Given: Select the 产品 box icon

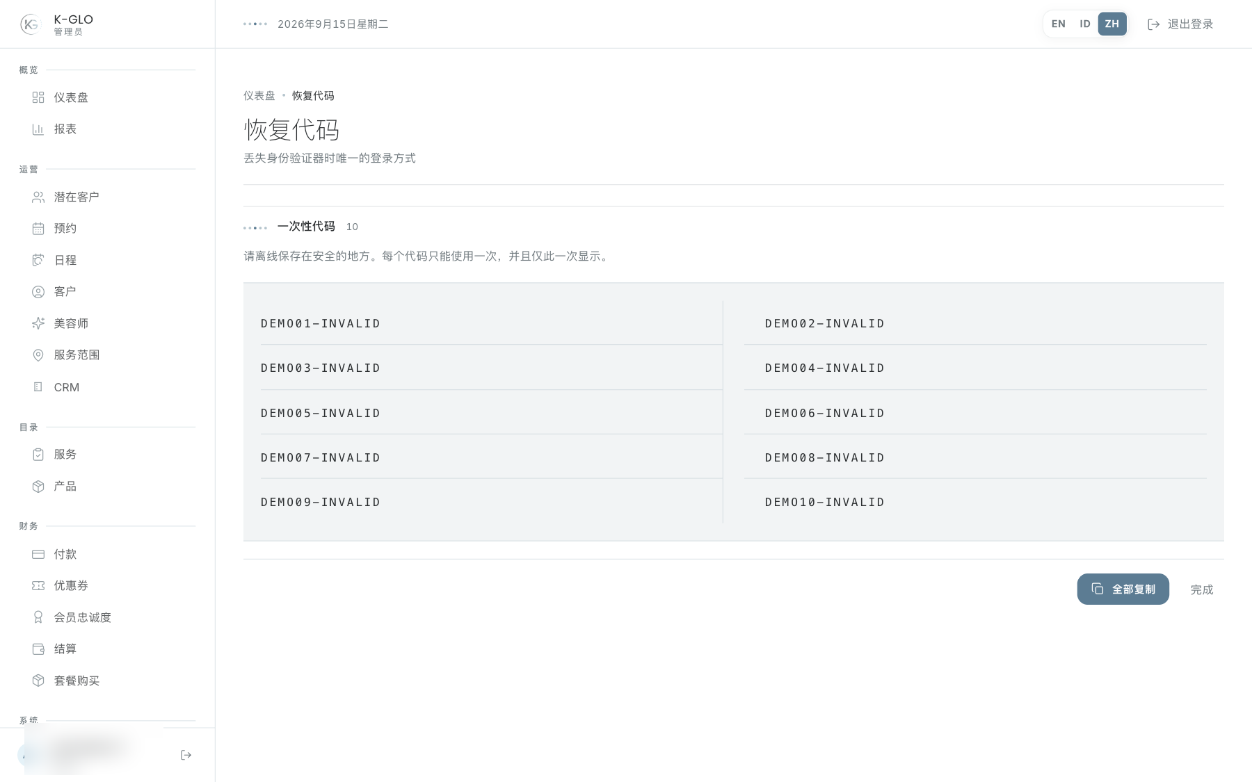Looking at the screenshot, I should tap(38, 487).
